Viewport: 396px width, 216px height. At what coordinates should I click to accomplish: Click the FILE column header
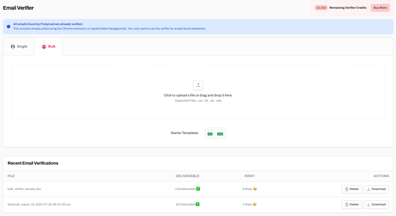pyautogui.click(x=11, y=176)
